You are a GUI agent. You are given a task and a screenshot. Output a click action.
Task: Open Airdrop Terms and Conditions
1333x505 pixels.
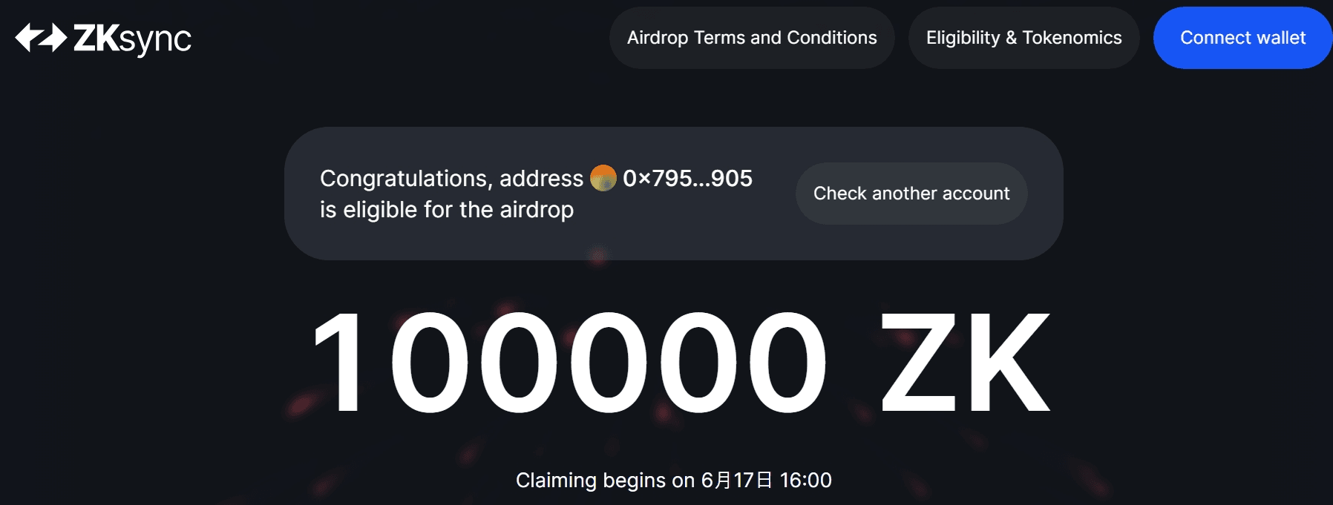[752, 38]
